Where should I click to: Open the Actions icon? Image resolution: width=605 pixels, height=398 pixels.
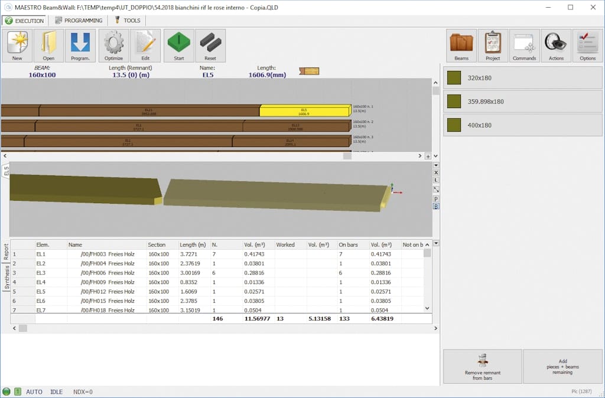coord(556,45)
